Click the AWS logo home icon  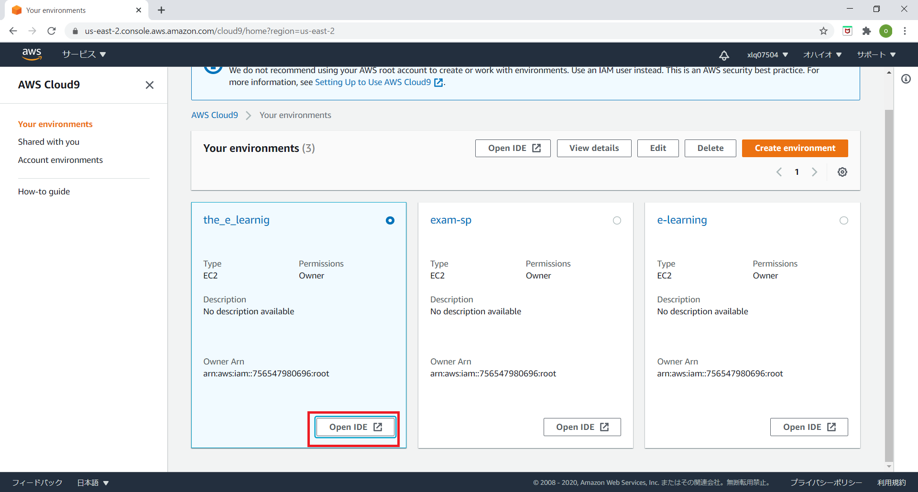(32, 54)
